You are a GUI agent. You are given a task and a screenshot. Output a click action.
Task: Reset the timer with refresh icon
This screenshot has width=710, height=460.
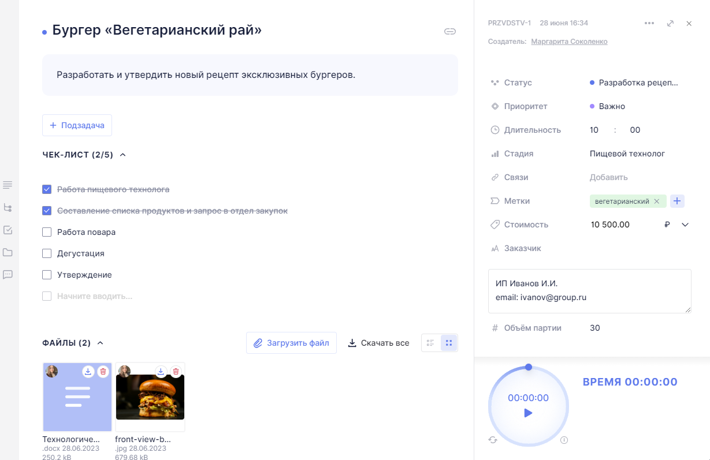pos(493,440)
